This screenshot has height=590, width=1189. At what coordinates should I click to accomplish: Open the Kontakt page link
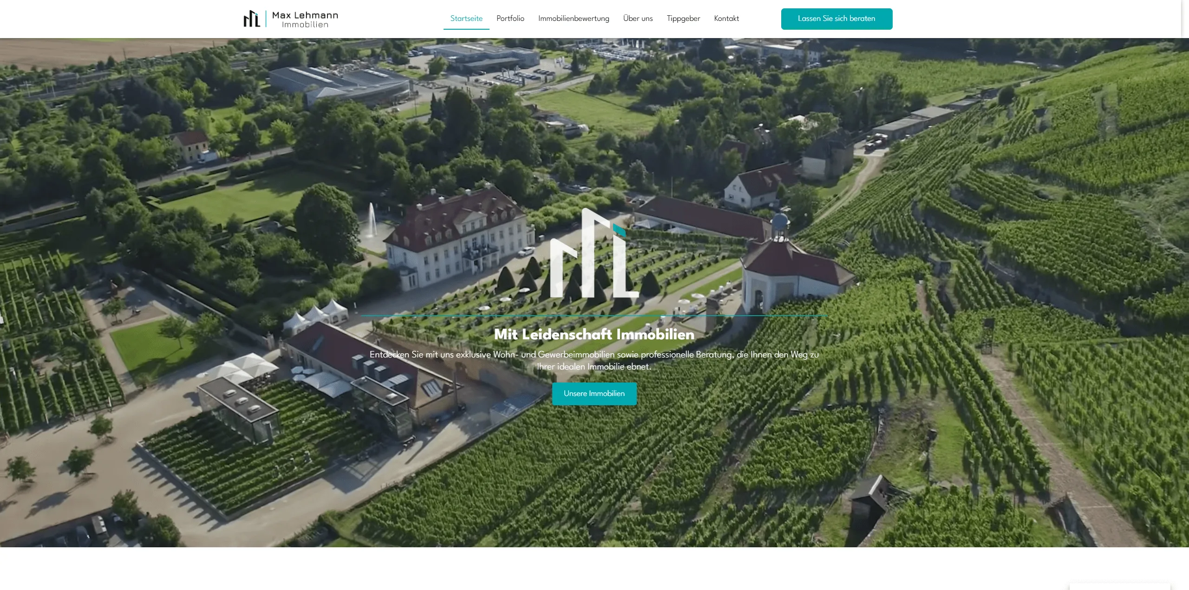pyautogui.click(x=726, y=19)
